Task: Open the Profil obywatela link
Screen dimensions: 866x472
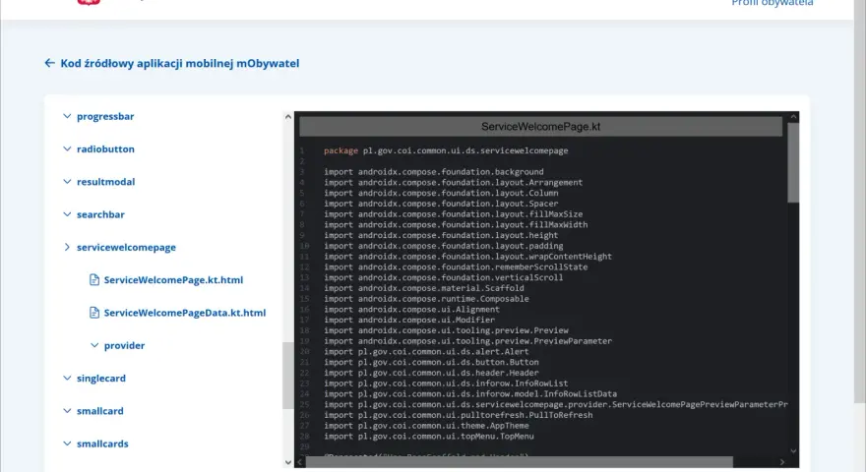Action: click(x=773, y=3)
